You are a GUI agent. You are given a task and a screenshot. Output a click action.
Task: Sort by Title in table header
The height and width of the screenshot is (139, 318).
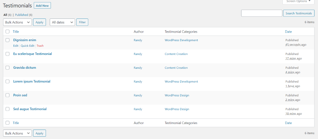pyautogui.click(x=16, y=31)
